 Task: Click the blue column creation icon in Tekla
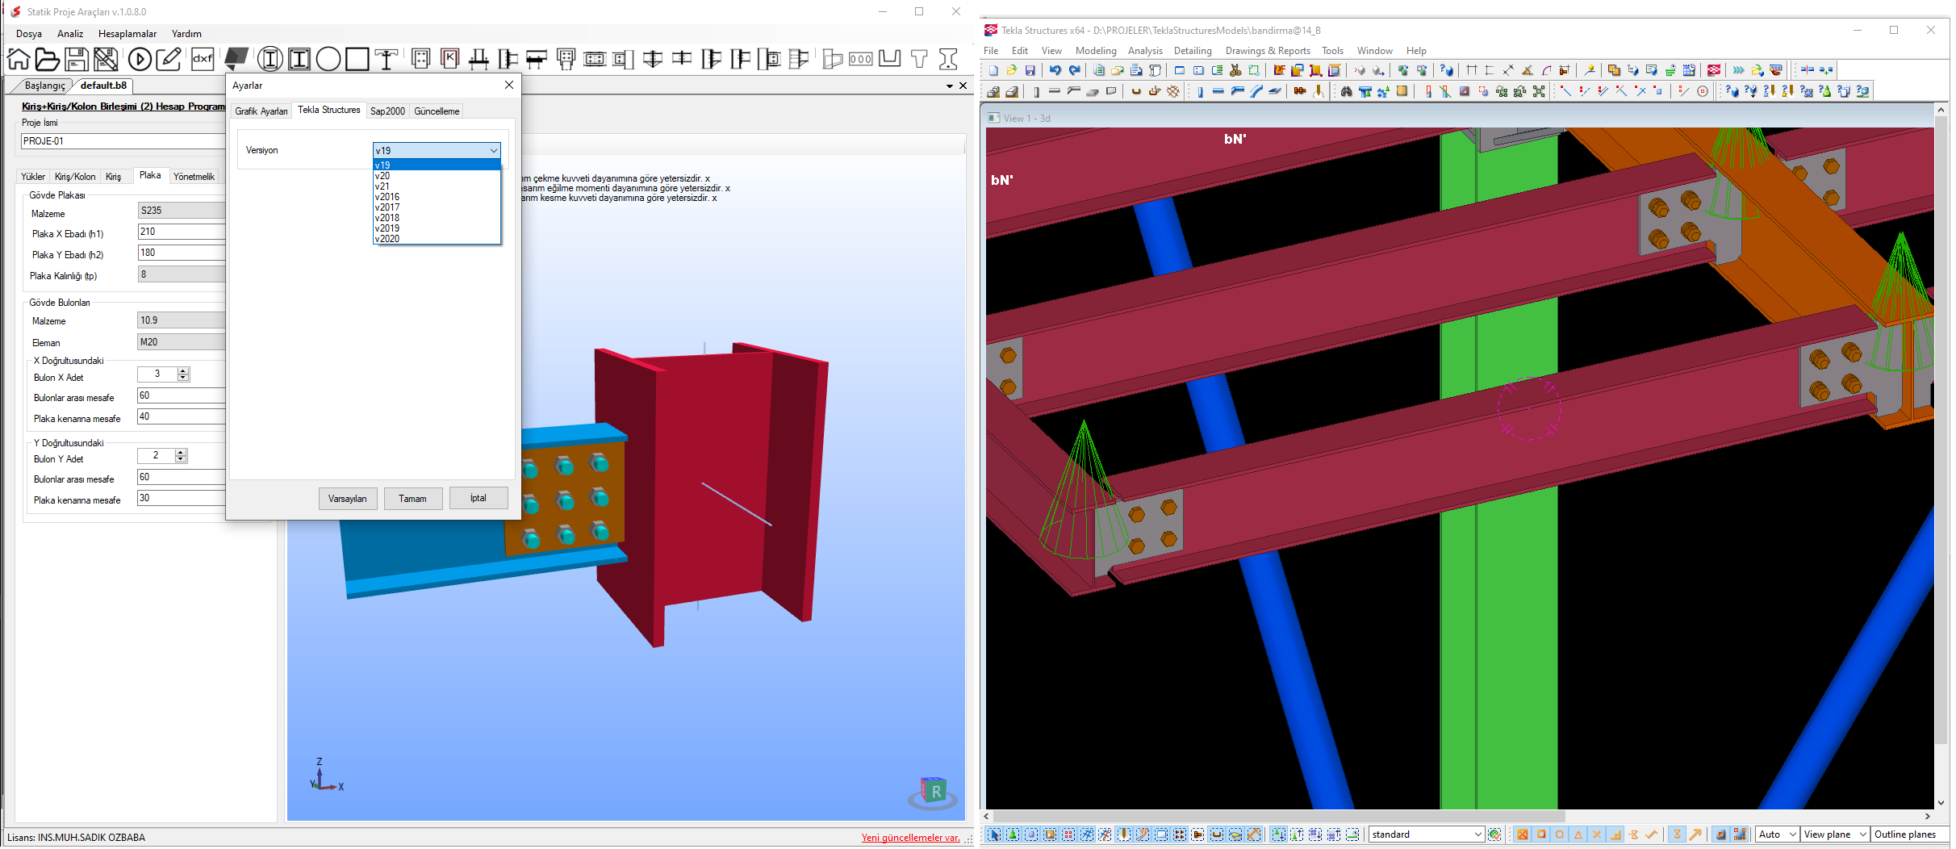click(1201, 91)
